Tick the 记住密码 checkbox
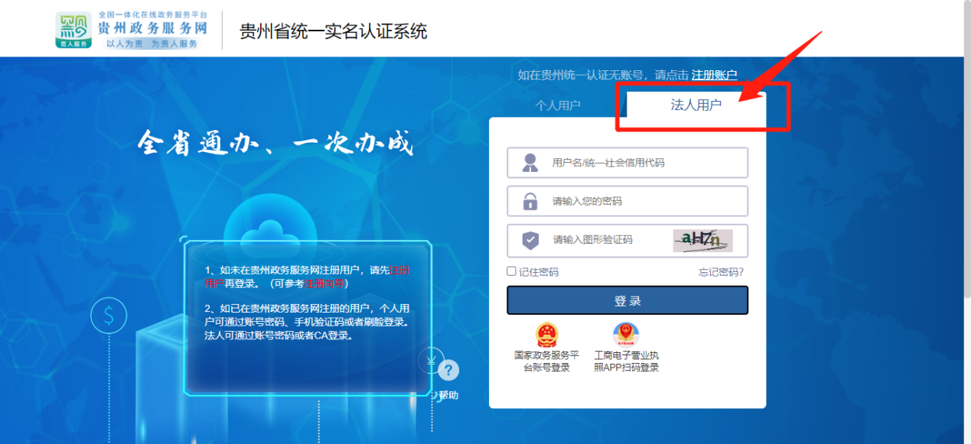Screen dimensions: 971x444 point(511,271)
